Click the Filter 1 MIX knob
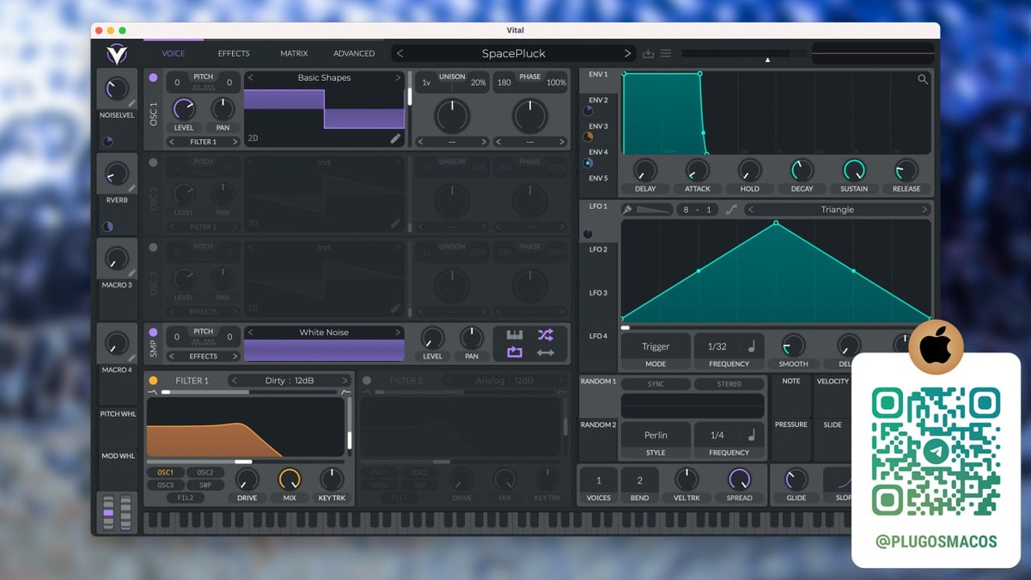This screenshot has width=1031, height=580. click(290, 479)
